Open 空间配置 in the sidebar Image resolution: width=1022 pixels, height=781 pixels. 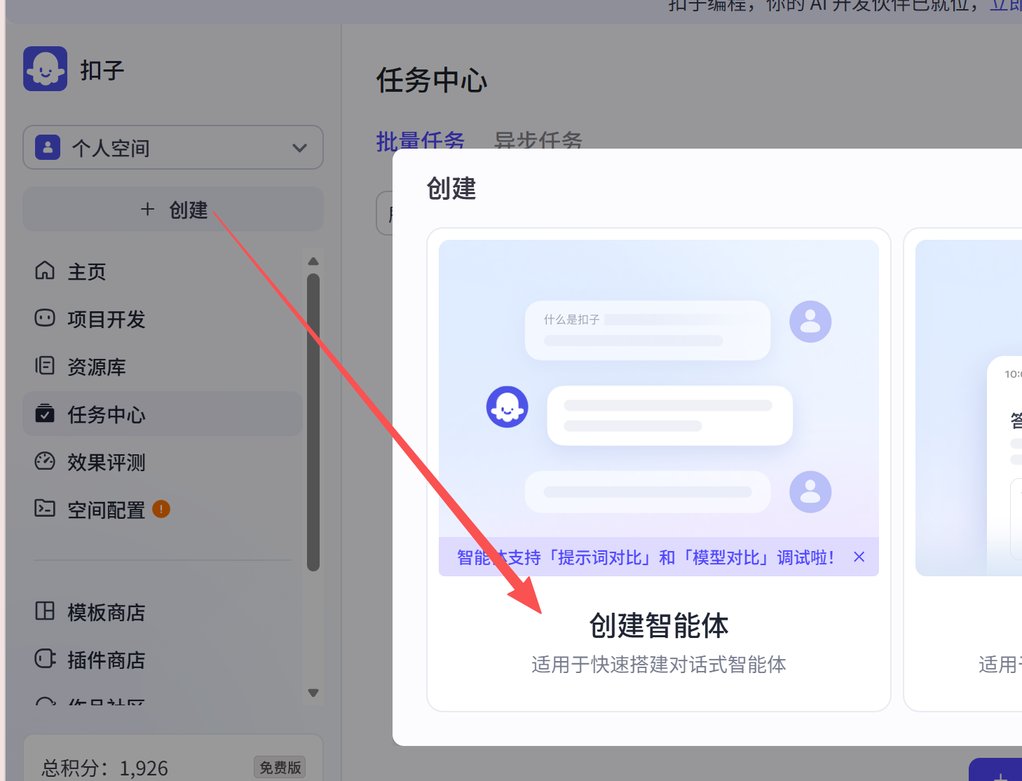point(163,510)
